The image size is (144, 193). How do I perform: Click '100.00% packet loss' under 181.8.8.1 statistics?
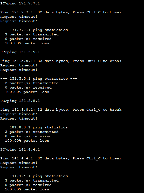(x=27, y=141)
